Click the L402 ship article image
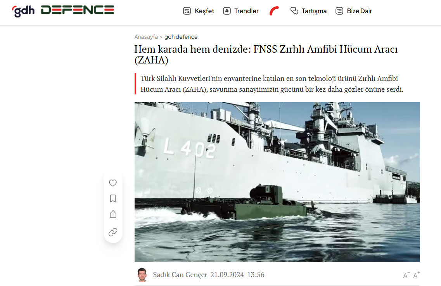 point(277,182)
